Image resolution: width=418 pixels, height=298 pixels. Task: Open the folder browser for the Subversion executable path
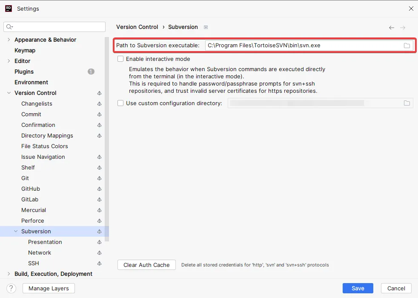[x=407, y=45]
